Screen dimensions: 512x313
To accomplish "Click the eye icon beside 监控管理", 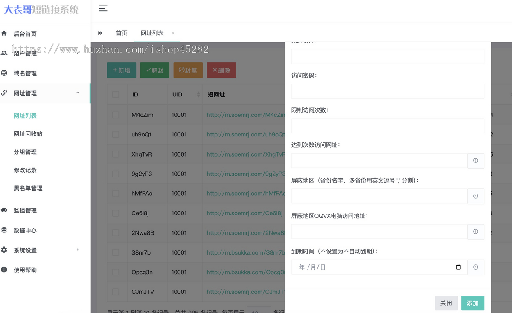I will [x=4, y=210].
